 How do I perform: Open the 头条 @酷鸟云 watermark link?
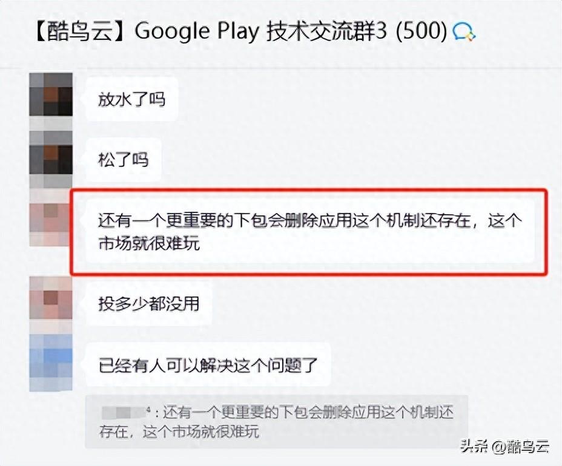point(505,447)
